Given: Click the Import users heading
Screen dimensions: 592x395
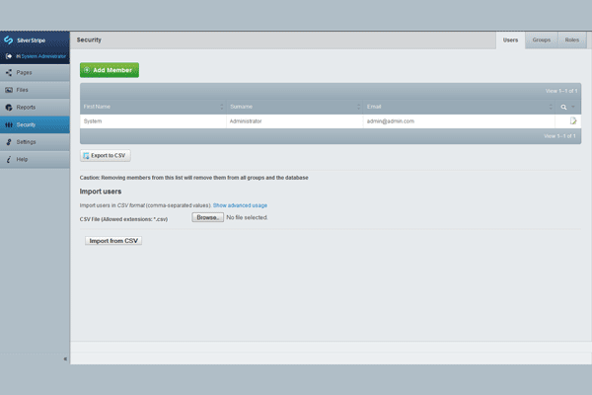Looking at the screenshot, I should [x=101, y=192].
